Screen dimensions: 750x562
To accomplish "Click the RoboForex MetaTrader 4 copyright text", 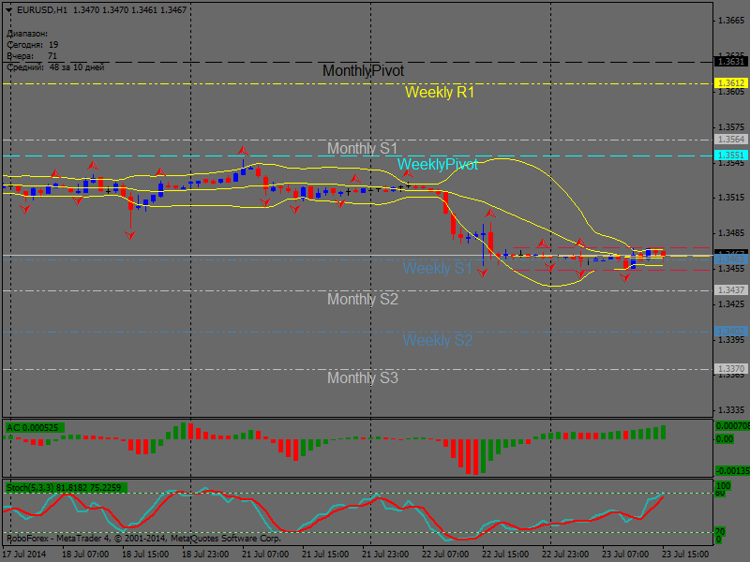I will click(142, 539).
